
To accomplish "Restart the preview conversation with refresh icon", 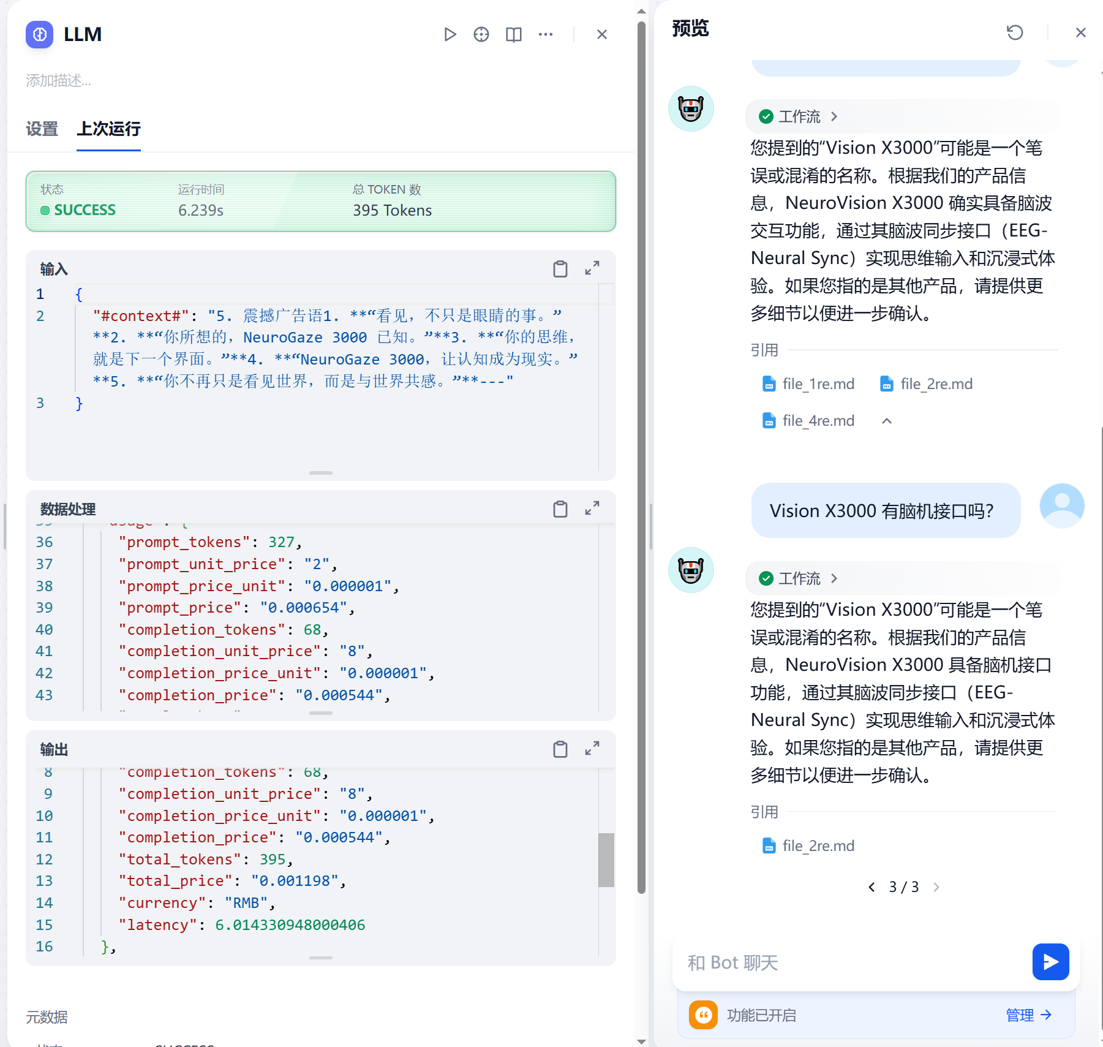I will (1015, 32).
